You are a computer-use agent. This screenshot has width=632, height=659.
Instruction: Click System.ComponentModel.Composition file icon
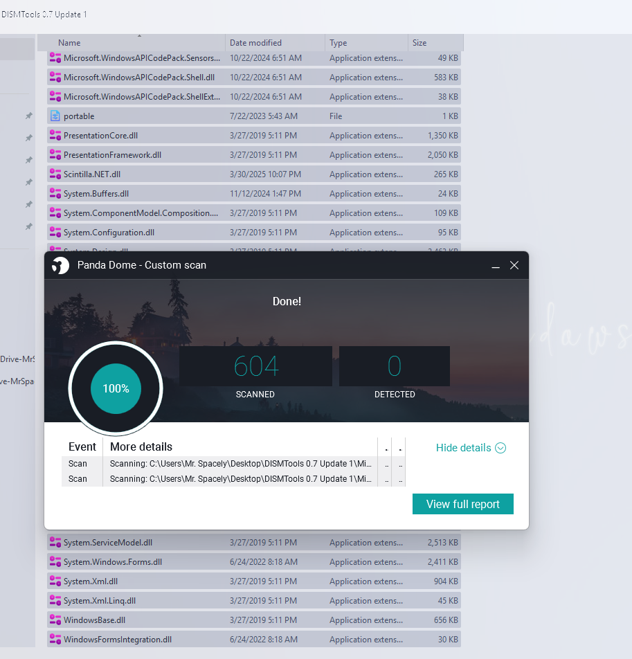[55, 213]
